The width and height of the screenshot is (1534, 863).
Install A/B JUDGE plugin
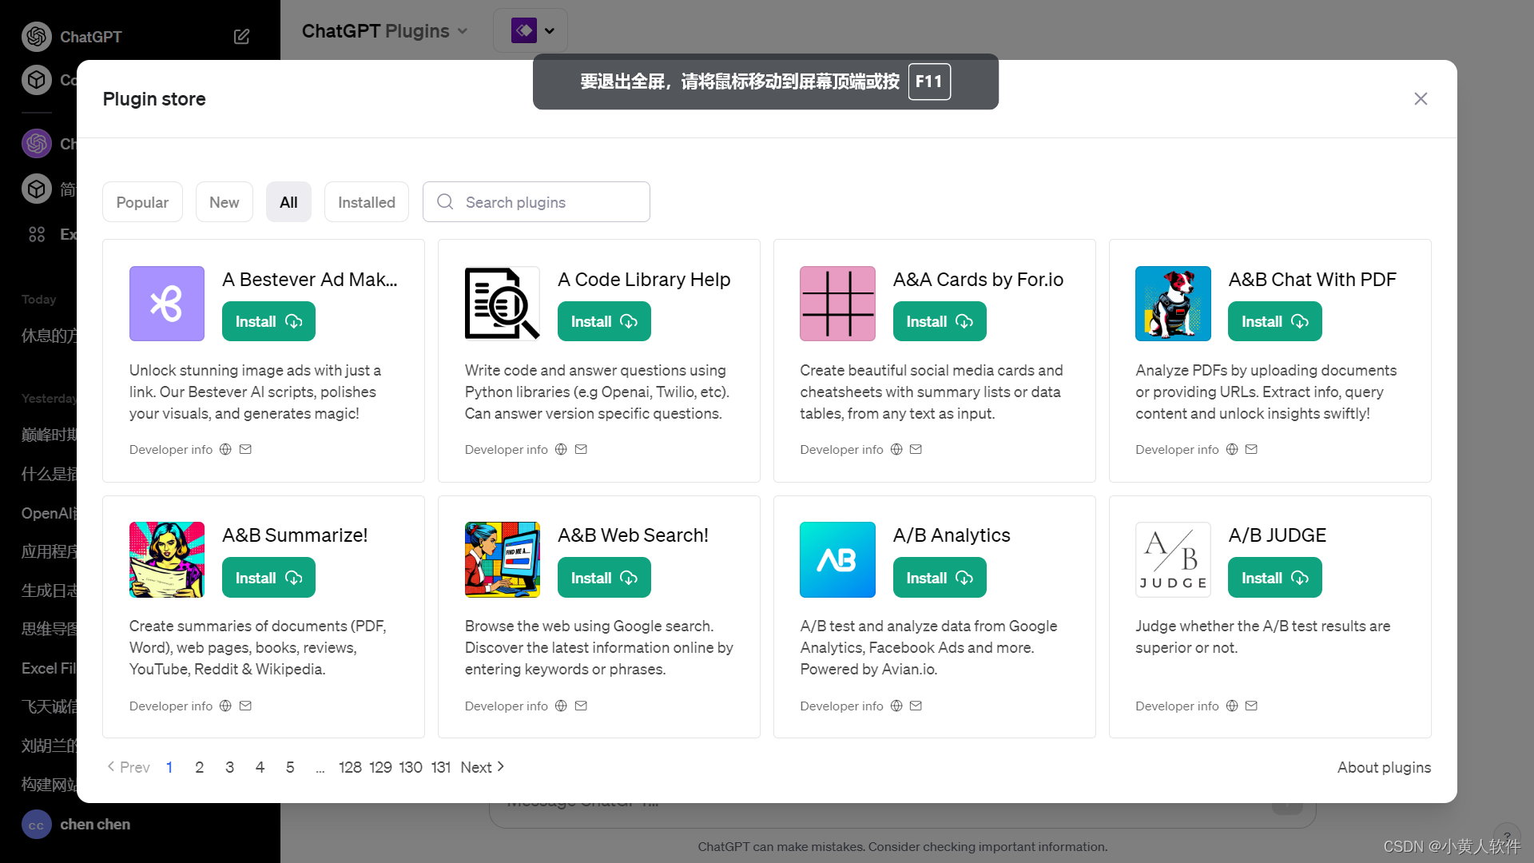1275,578
